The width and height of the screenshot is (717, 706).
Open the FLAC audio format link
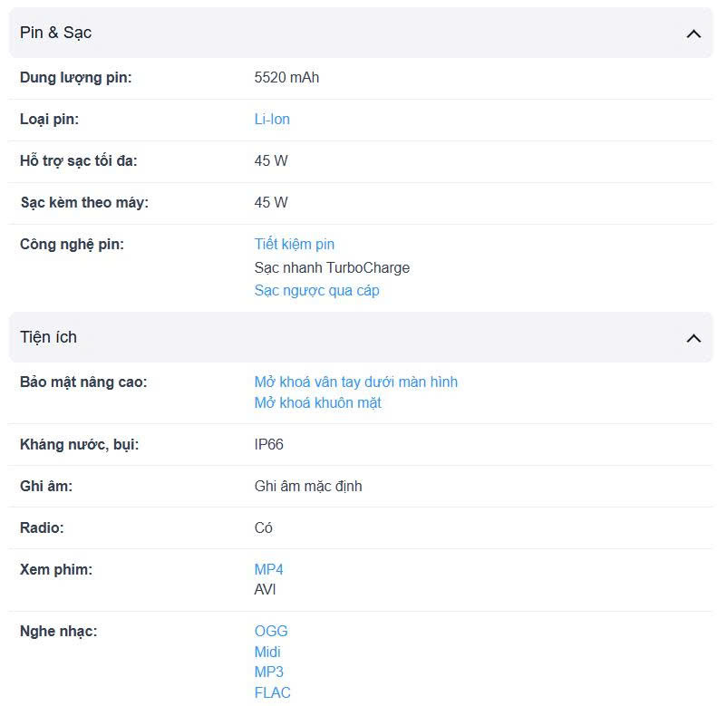273,693
